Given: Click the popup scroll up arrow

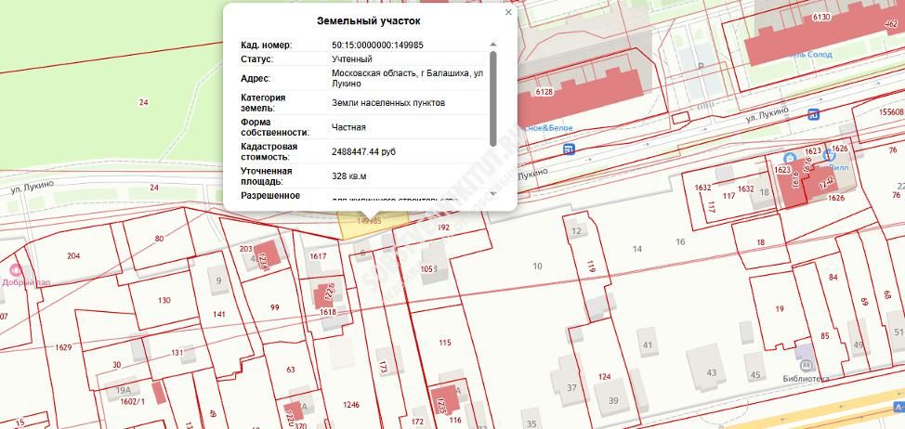Looking at the screenshot, I should point(492,45).
